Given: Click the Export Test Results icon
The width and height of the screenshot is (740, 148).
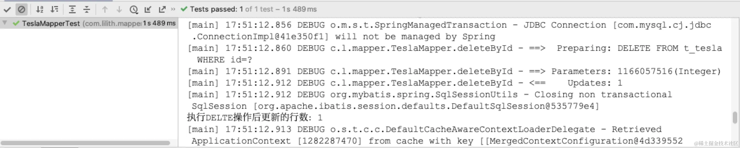Looking at the screenshot, I should (162, 9).
